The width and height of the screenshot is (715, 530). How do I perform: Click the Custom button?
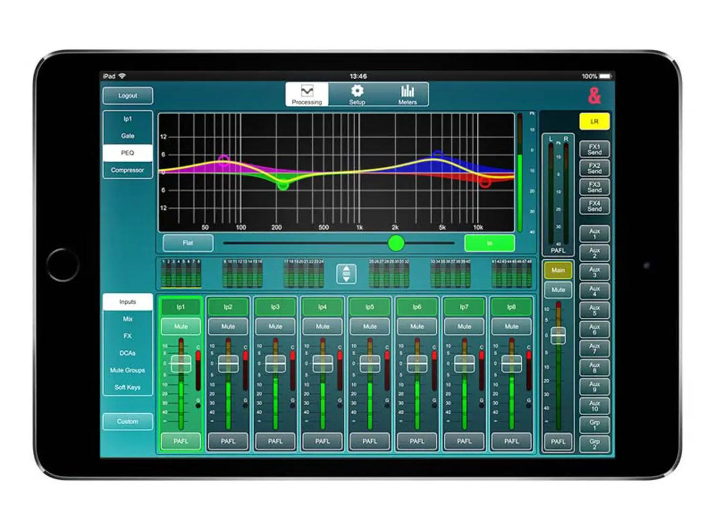click(128, 422)
